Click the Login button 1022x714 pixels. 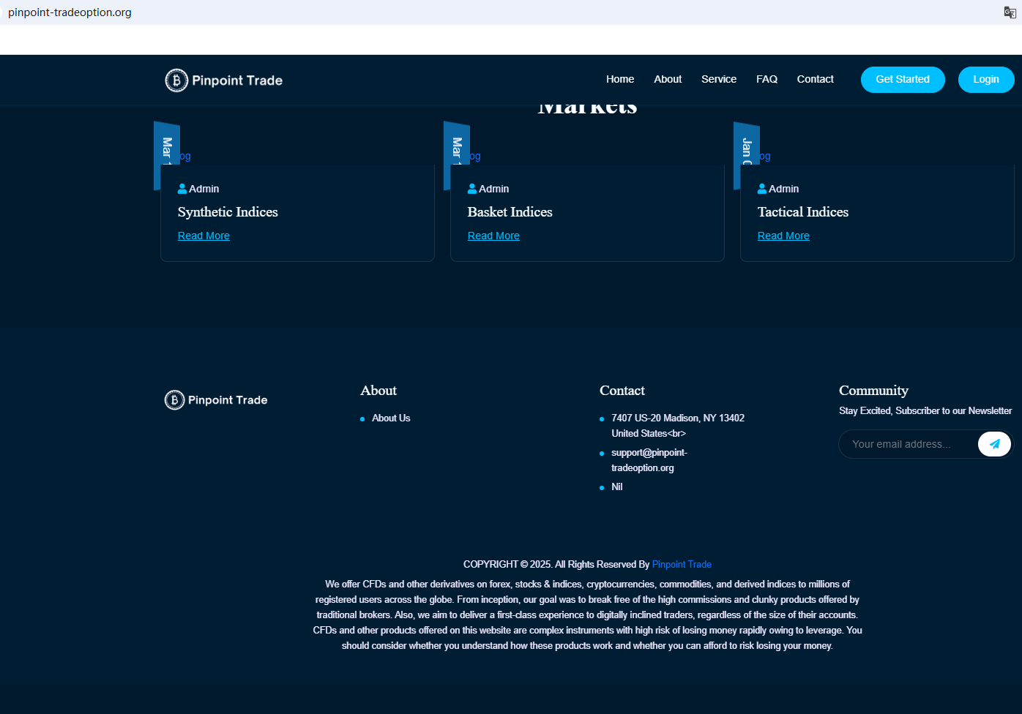point(985,80)
